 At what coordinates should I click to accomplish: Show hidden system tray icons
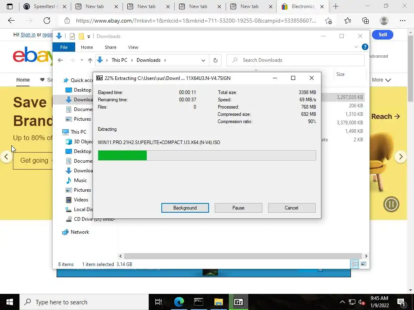click(342, 302)
